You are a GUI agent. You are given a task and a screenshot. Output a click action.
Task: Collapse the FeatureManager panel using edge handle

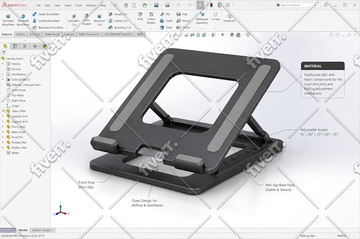(51, 129)
